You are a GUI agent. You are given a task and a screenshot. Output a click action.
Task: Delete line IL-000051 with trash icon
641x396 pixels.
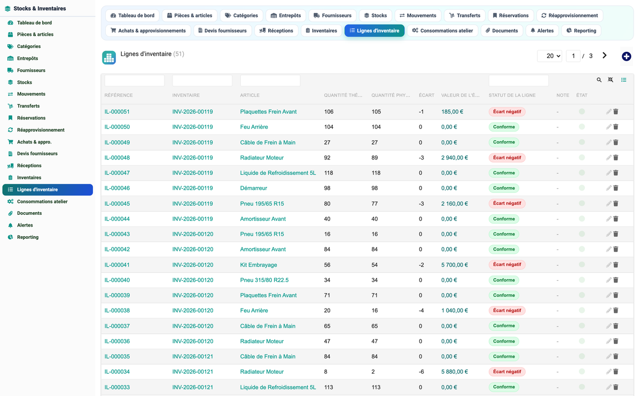(616, 112)
